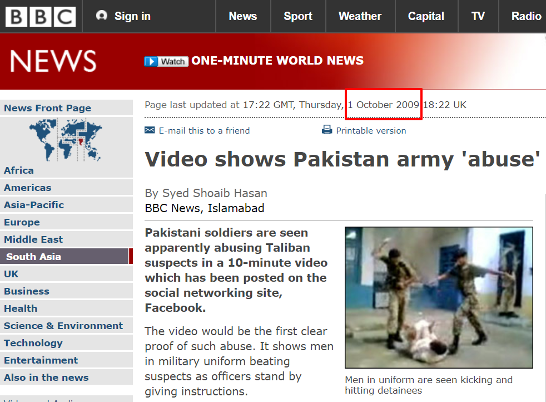Go to Weather in the top navigation

(x=360, y=16)
